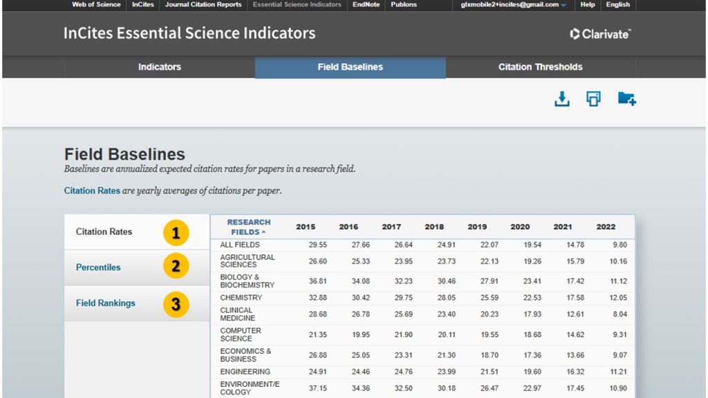Select the Field Baselines tab

pos(351,67)
